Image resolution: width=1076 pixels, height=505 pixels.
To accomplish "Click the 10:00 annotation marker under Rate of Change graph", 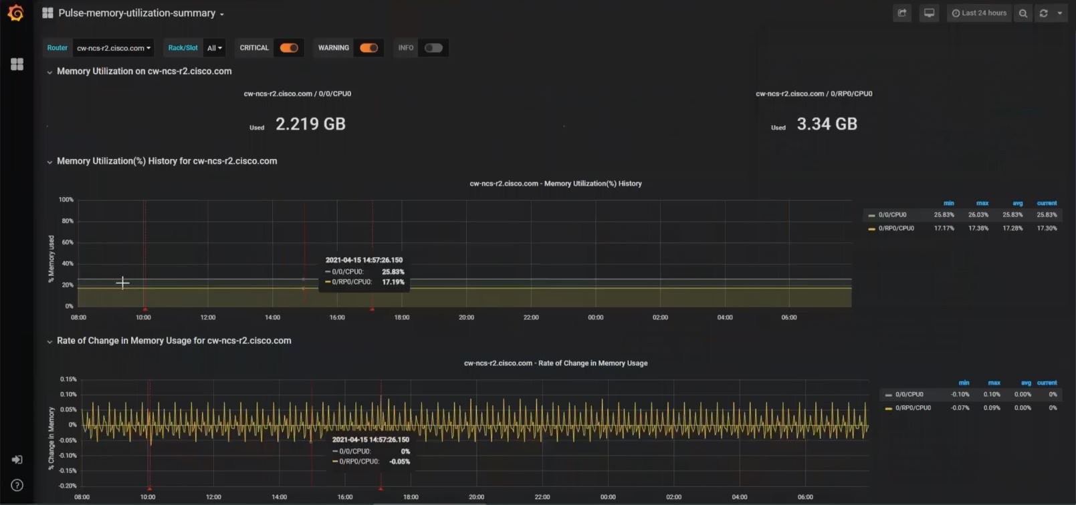I will [149, 488].
